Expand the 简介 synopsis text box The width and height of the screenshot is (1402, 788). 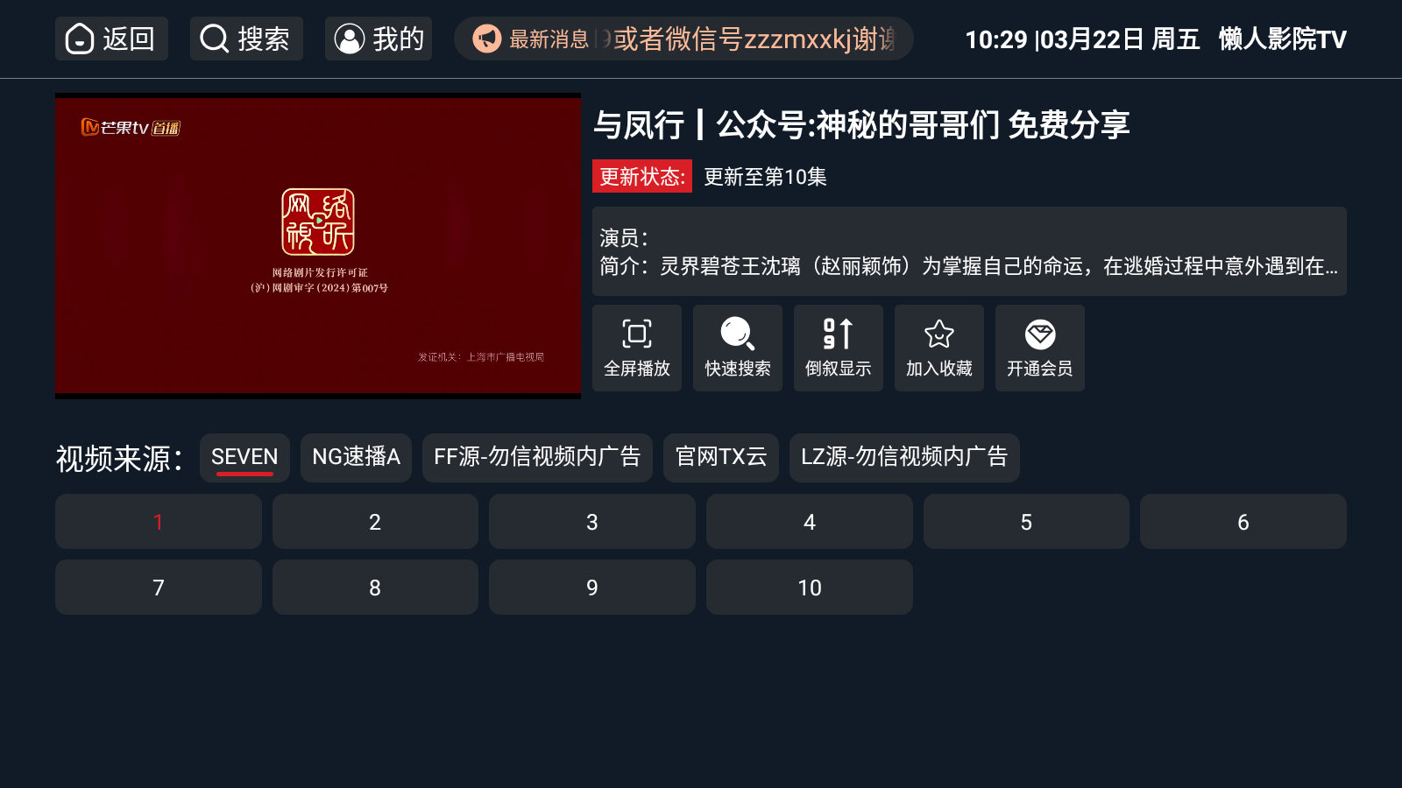click(x=969, y=251)
